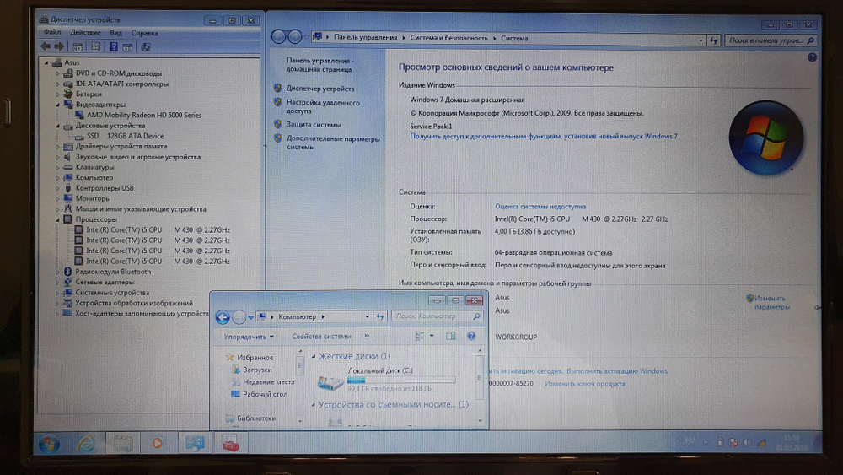Click the Поиск: Компьютер search field

pos(430,316)
